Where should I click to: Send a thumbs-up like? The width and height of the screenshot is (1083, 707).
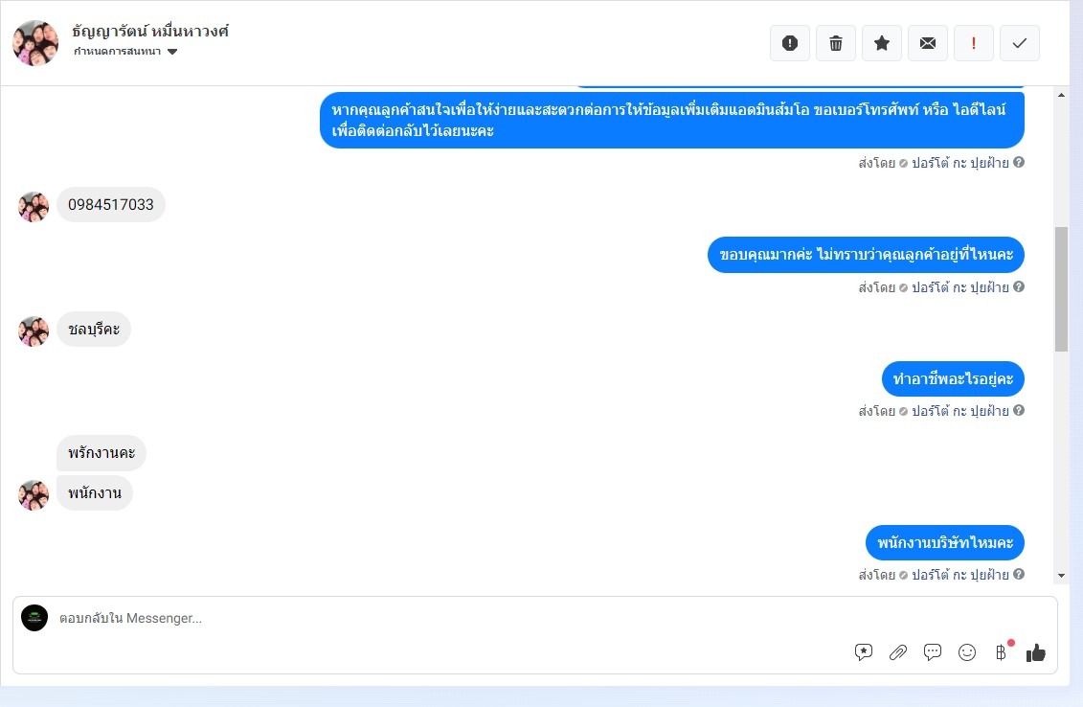pyautogui.click(x=1035, y=652)
